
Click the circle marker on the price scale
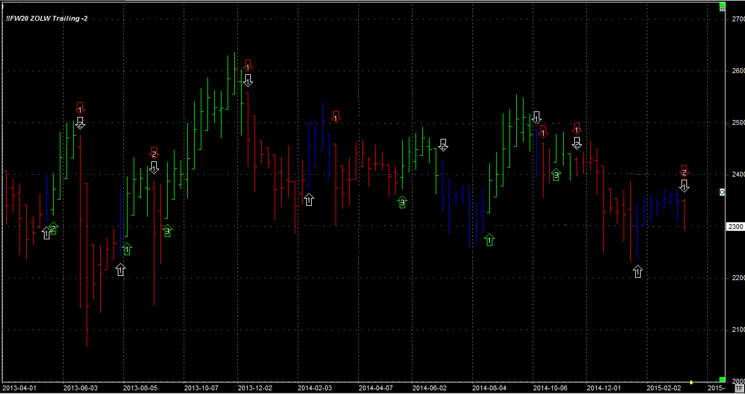point(722,192)
